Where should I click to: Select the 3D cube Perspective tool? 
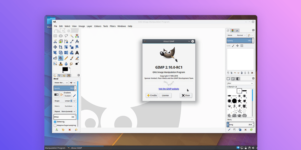tap(61, 52)
